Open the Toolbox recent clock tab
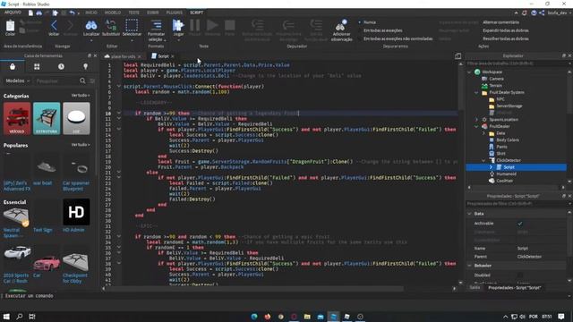Viewport: 573px width, 322px height. [x=61, y=67]
